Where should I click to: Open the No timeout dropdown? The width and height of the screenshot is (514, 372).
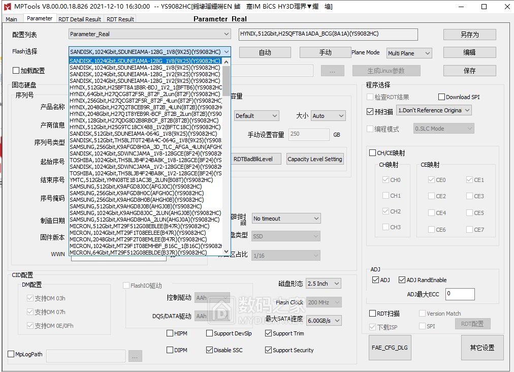click(286, 218)
